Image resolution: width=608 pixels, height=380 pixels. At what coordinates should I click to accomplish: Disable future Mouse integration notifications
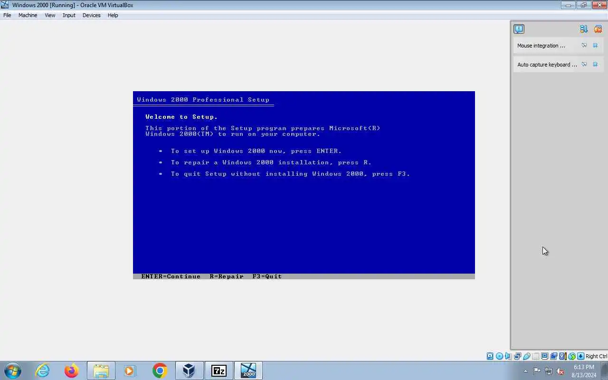tap(584, 46)
